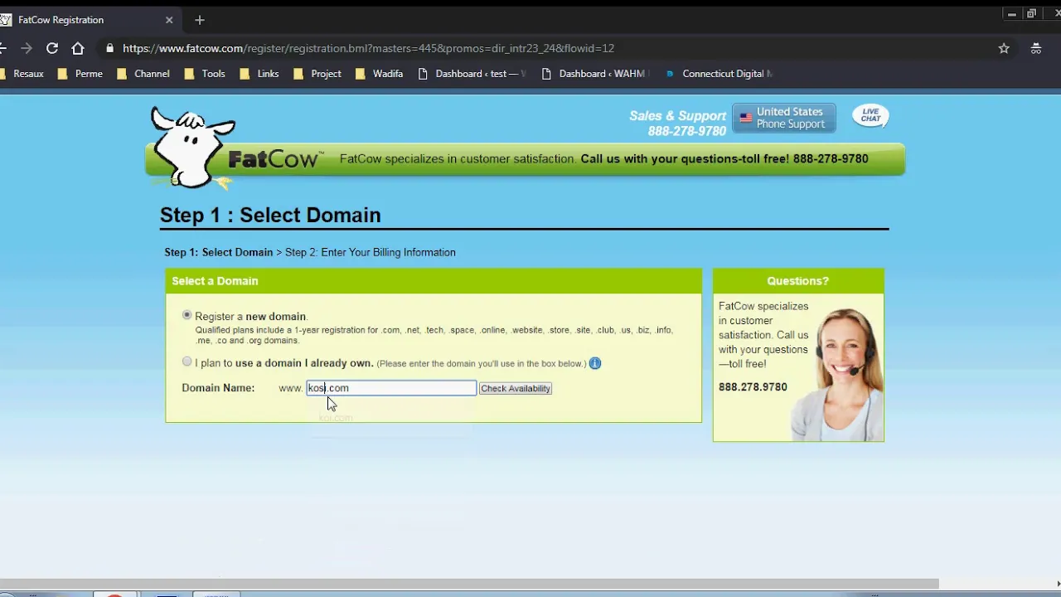Image resolution: width=1061 pixels, height=597 pixels.
Task: Click the support agent photo
Action: coord(836,373)
